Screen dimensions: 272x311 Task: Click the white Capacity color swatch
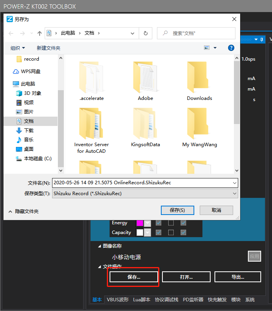(x=140, y=232)
